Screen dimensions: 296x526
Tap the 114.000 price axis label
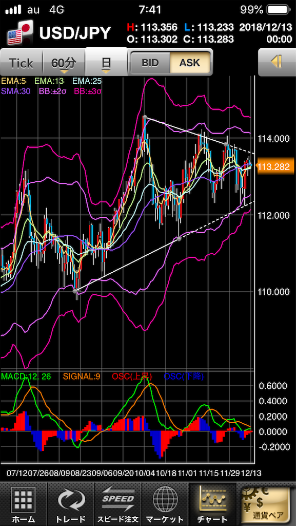point(272,138)
